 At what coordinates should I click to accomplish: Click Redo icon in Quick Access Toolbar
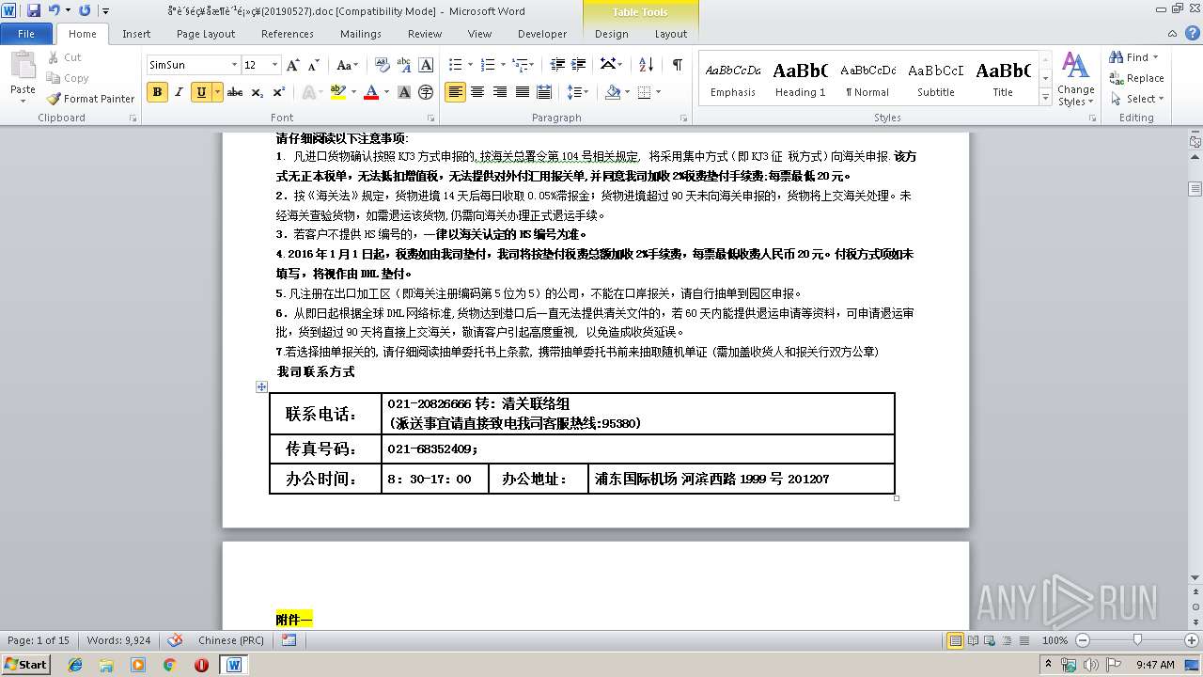pyautogui.click(x=85, y=10)
